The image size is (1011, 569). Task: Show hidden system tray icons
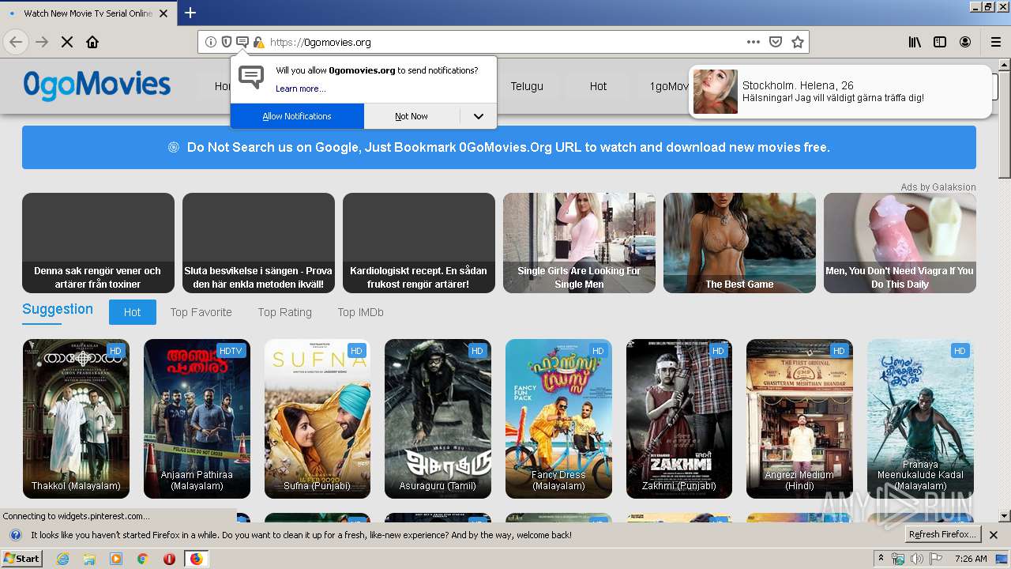881,559
